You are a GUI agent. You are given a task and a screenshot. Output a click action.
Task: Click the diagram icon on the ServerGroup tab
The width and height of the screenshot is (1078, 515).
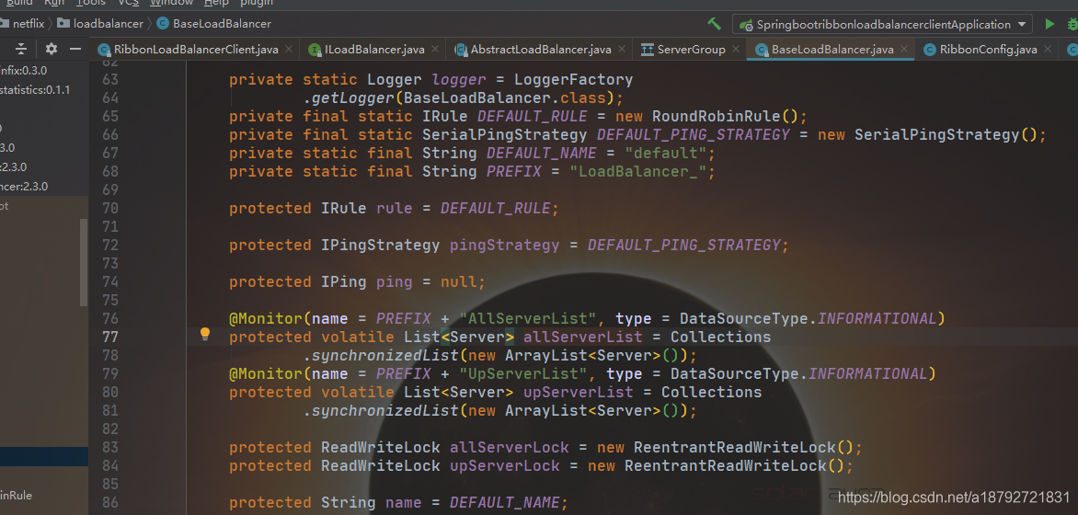click(647, 50)
